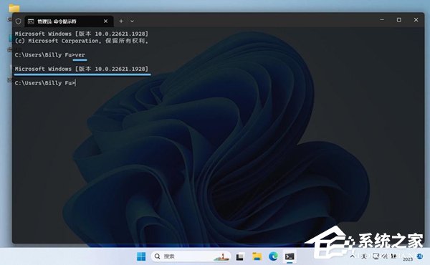Open the notification center icon in tray
This screenshot has height=265, width=430.
click(x=420, y=256)
